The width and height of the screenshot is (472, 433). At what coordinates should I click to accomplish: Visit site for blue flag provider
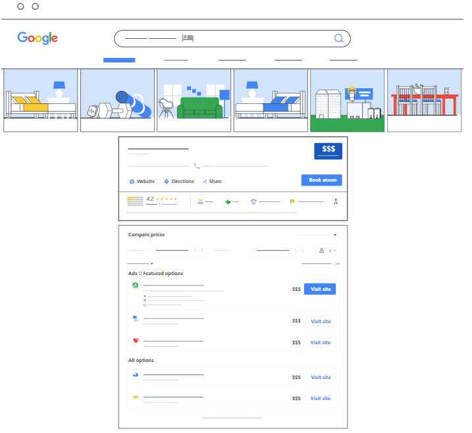(321, 321)
